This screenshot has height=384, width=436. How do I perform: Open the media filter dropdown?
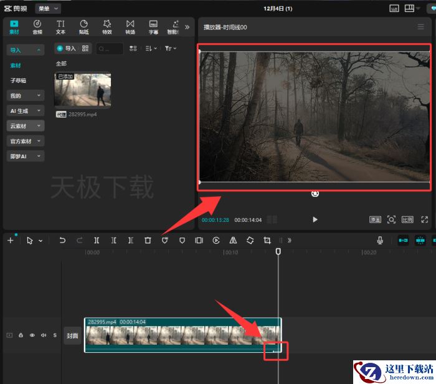171,49
